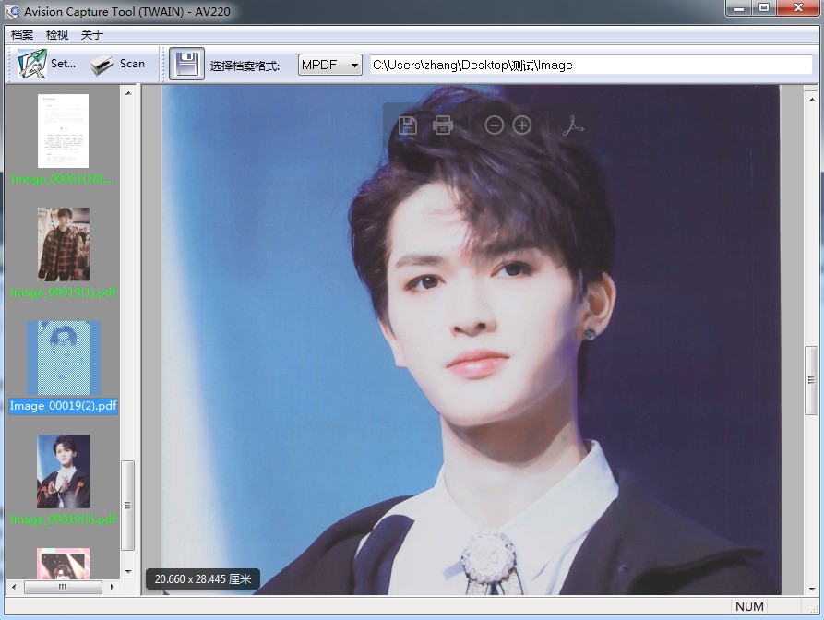Click preview pane scroll down arrow
The width and height of the screenshot is (824, 620).
pyautogui.click(x=812, y=589)
